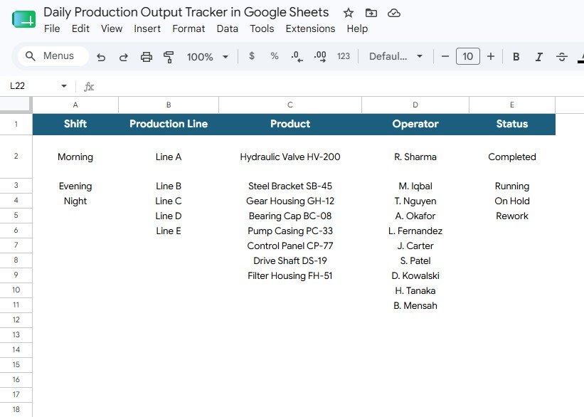
Task: Select column E header
Action: coord(512,105)
